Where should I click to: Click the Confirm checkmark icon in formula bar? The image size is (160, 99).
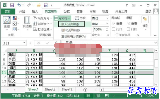[x=48, y=43]
